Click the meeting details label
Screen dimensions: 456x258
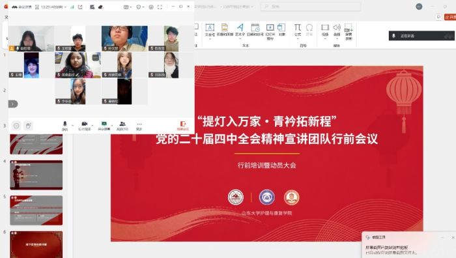tap(21, 7)
